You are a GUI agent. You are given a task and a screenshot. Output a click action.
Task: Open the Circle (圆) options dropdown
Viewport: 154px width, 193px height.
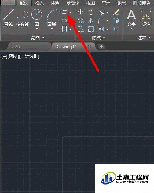pyautogui.click(x=37, y=29)
